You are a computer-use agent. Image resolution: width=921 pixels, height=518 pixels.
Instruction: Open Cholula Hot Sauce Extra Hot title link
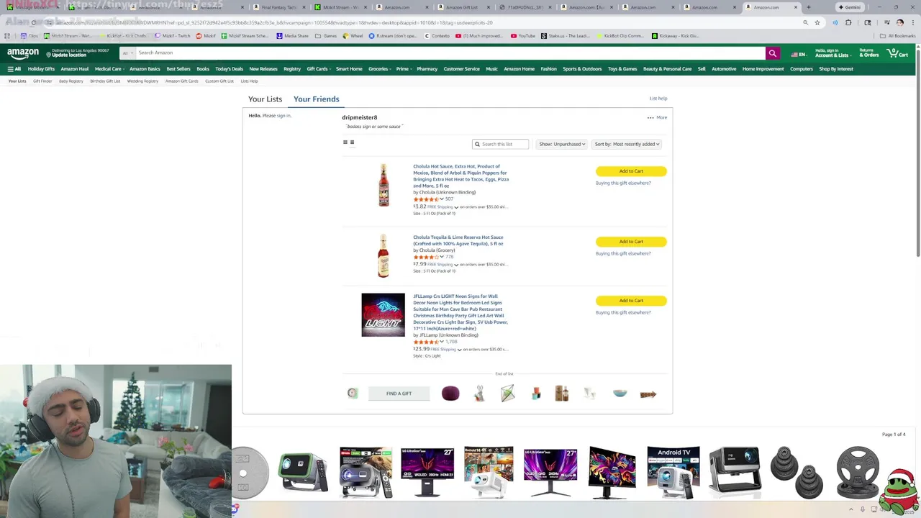tap(460, 176)
